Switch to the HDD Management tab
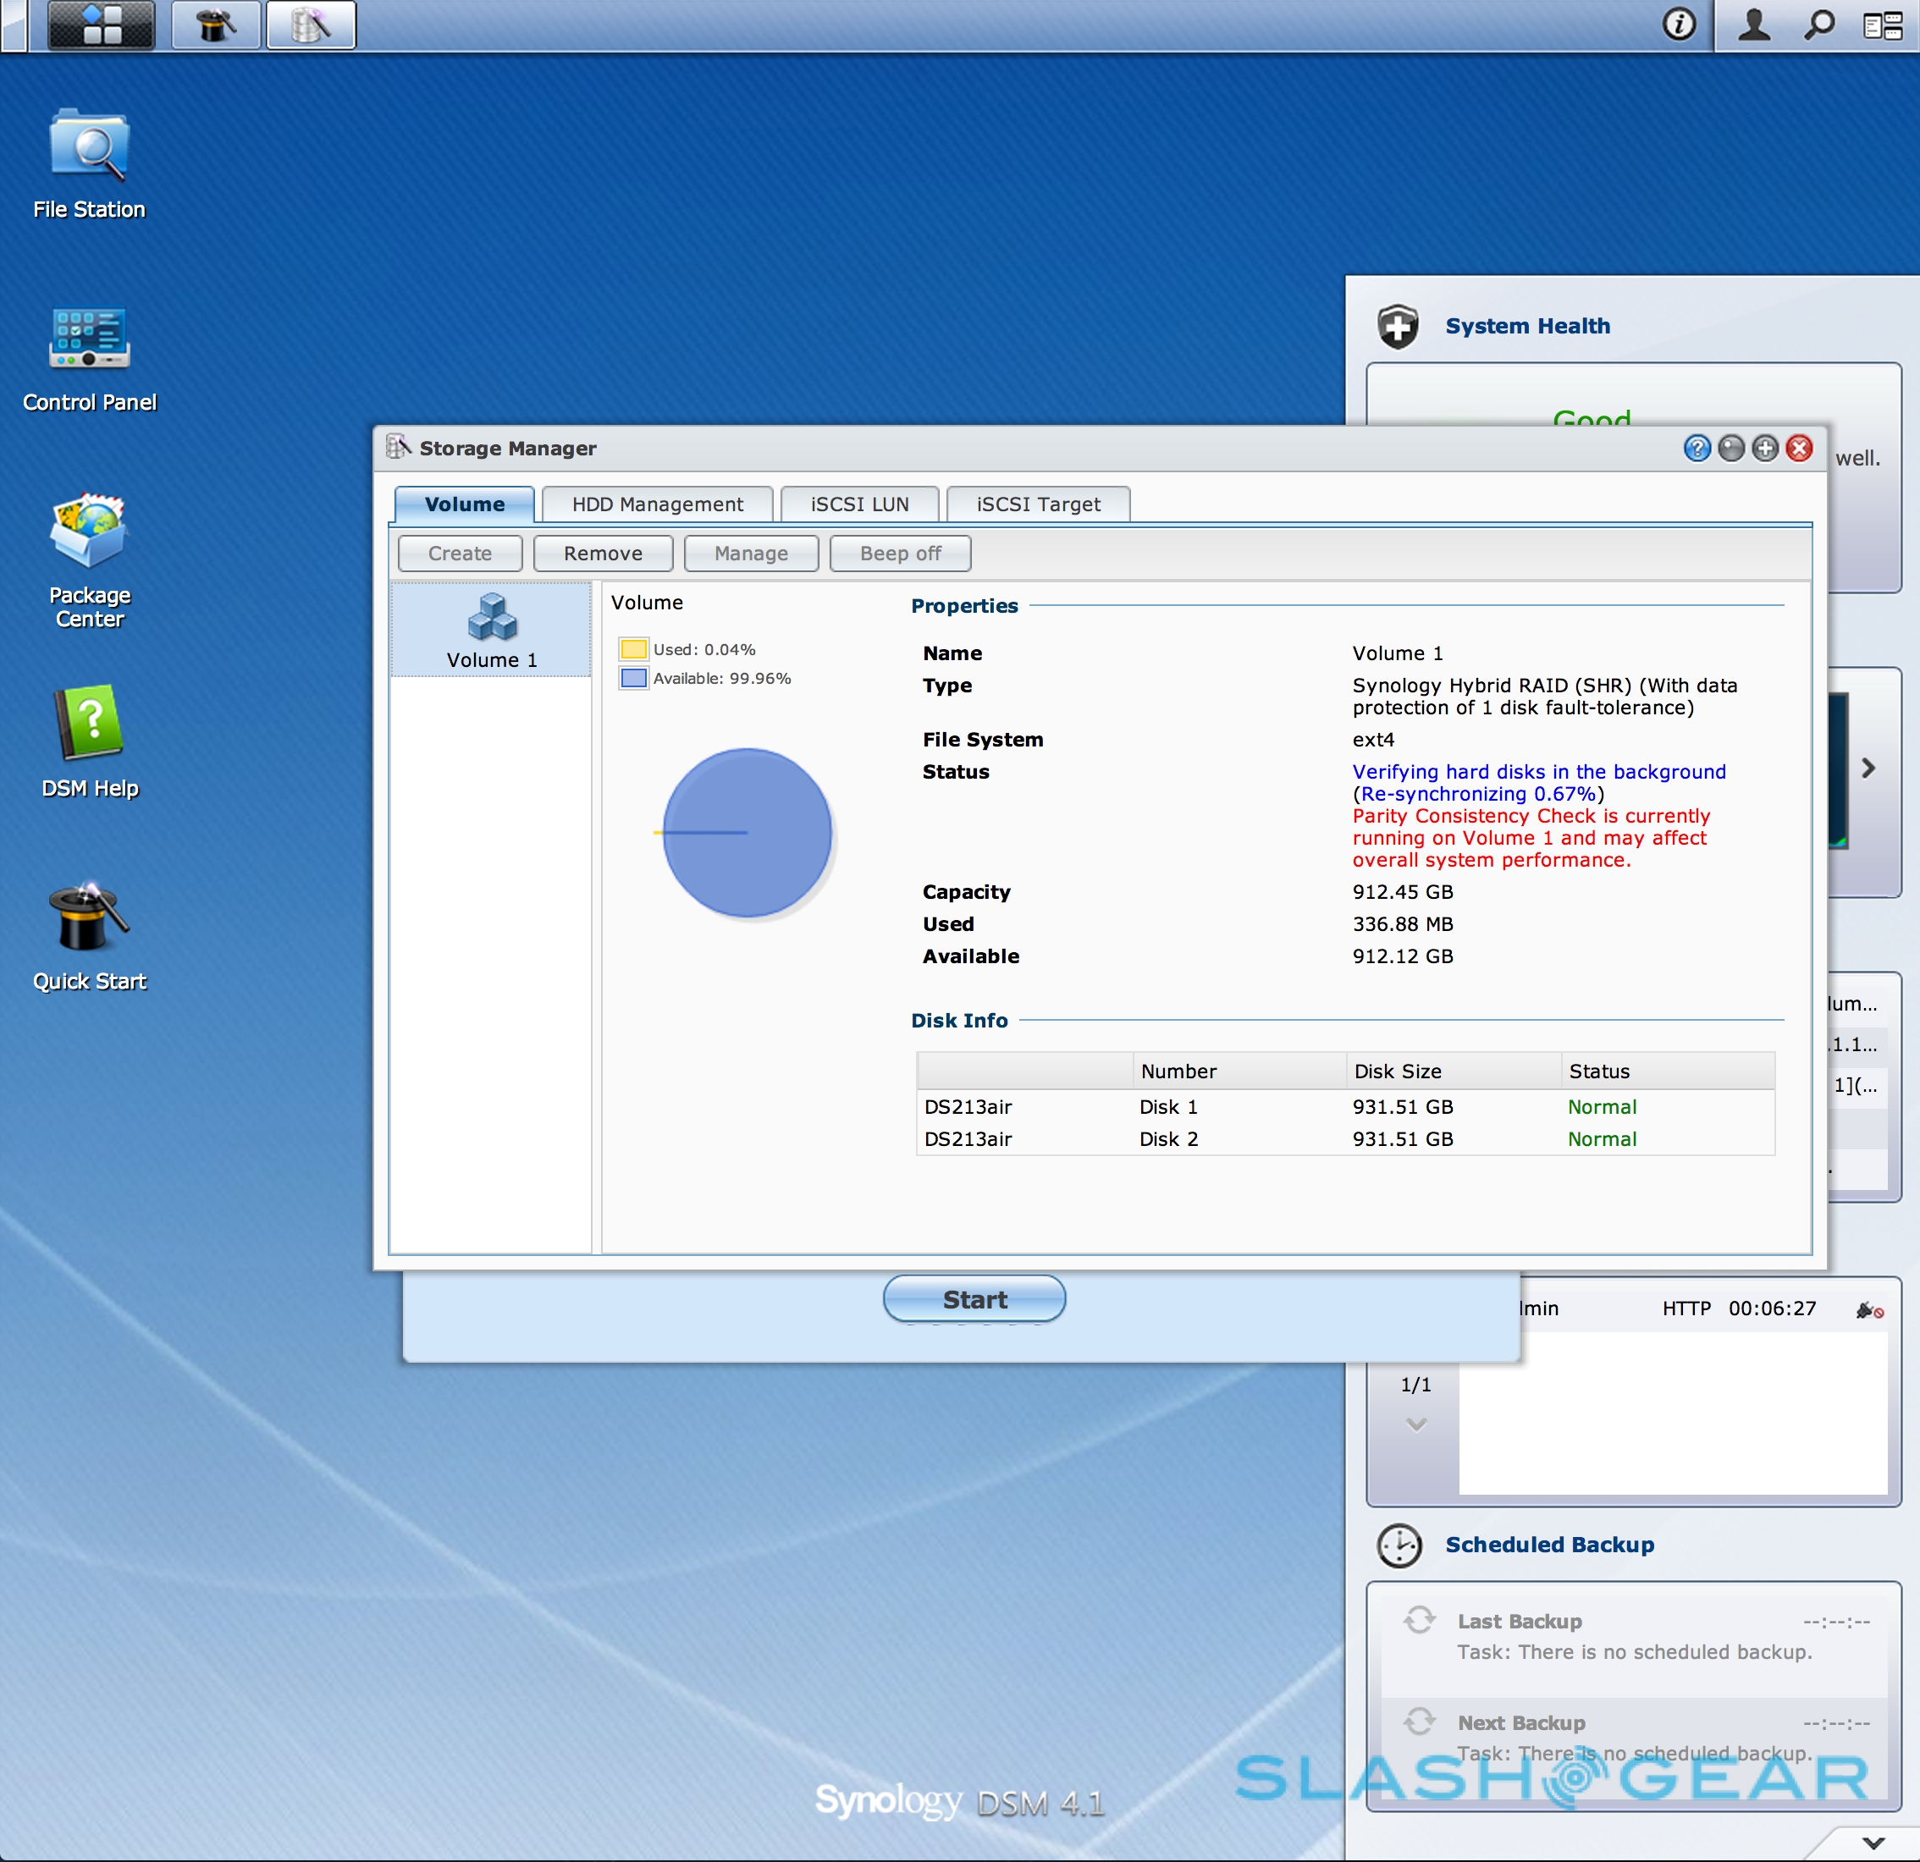This screenshot has width=1920, height=1862. point(657,504)
